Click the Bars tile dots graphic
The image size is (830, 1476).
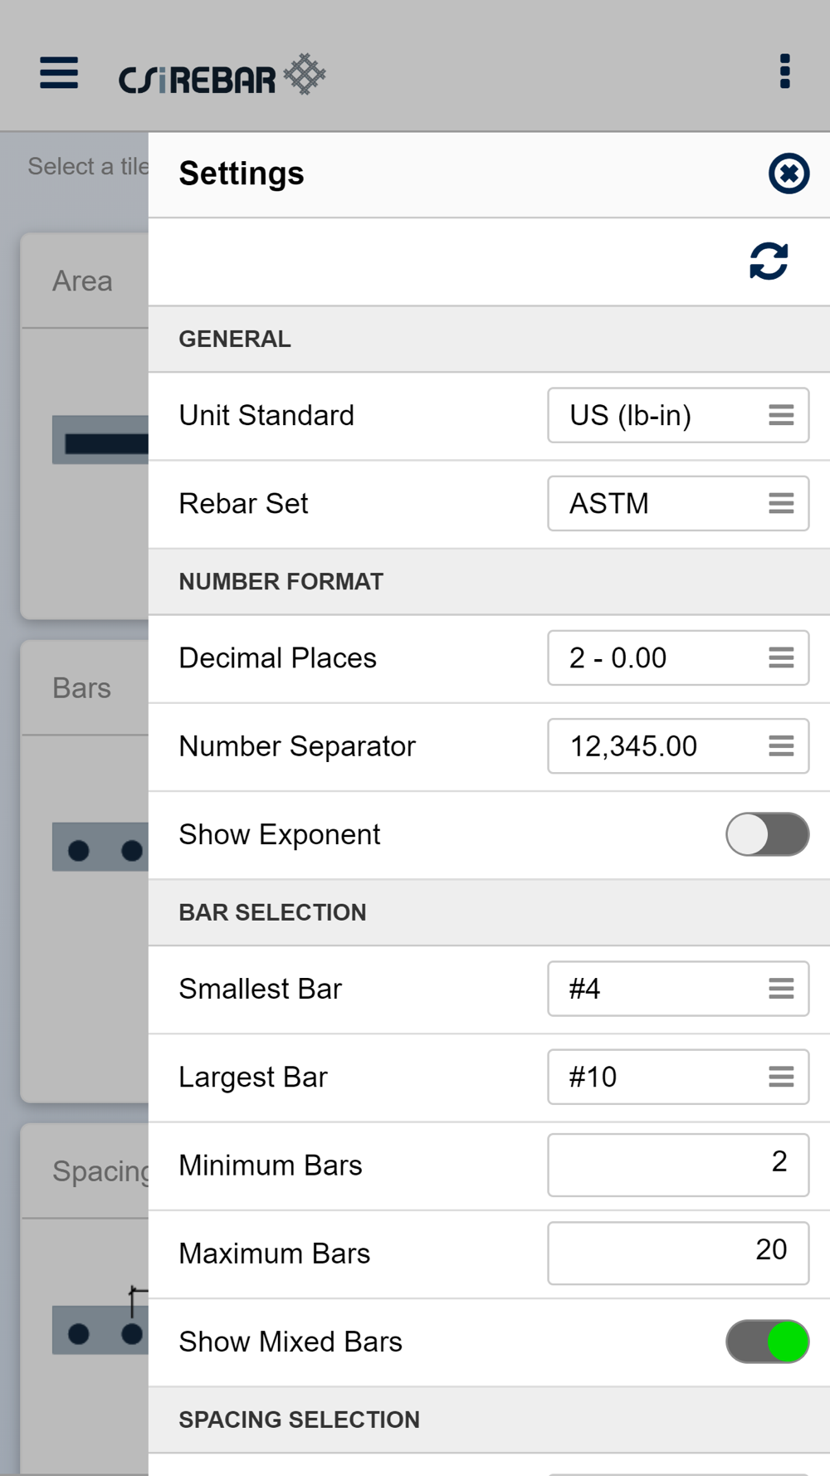(100, 848)
